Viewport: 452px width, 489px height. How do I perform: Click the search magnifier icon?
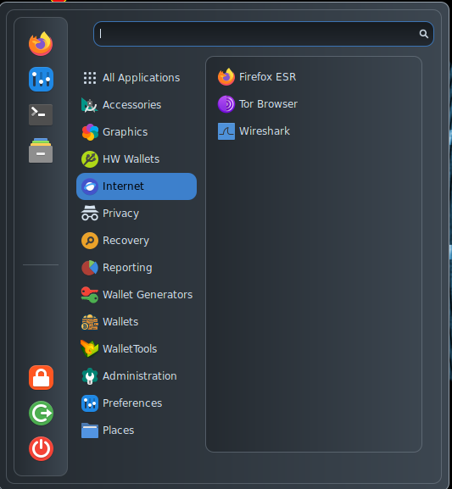pyautogui.click(x=424, y=34)
